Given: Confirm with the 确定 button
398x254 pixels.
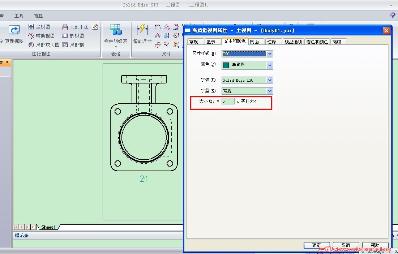Looking at the screenshot, I should click(x=317, y=245).
